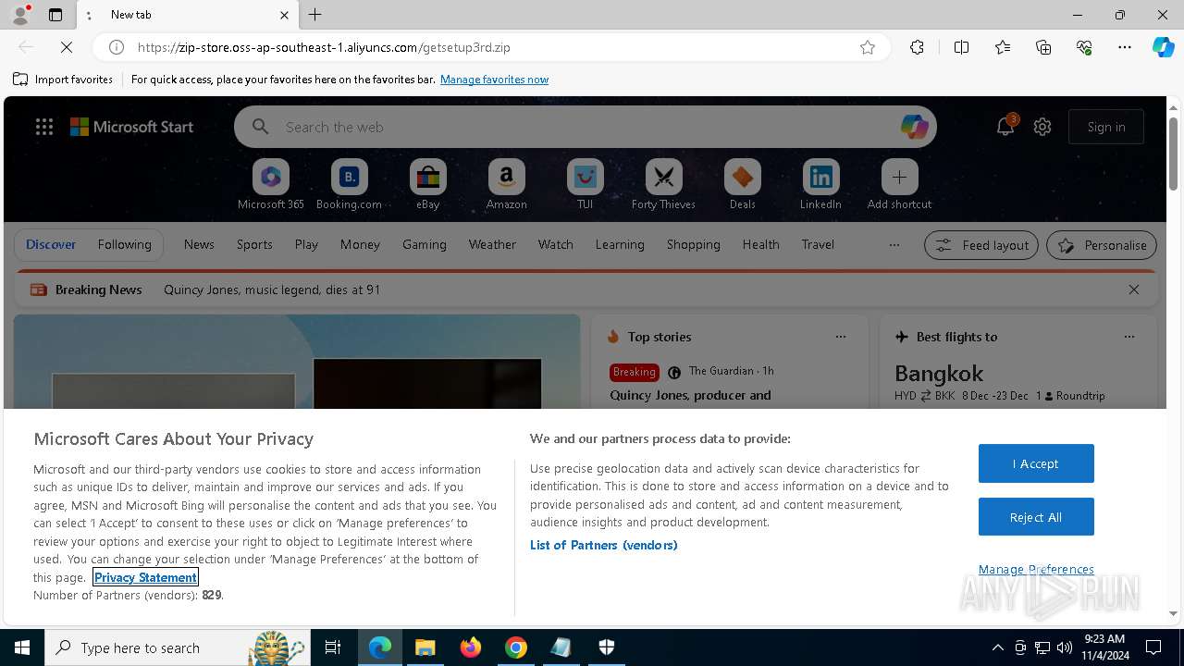Open the notifications bell
Image resolution: width=1184 pixels, height=666 pixels.
[1005, 127]
